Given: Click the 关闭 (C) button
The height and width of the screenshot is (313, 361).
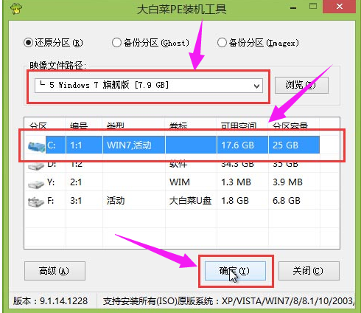Looking at the screenshot, I should coord(309,271).
